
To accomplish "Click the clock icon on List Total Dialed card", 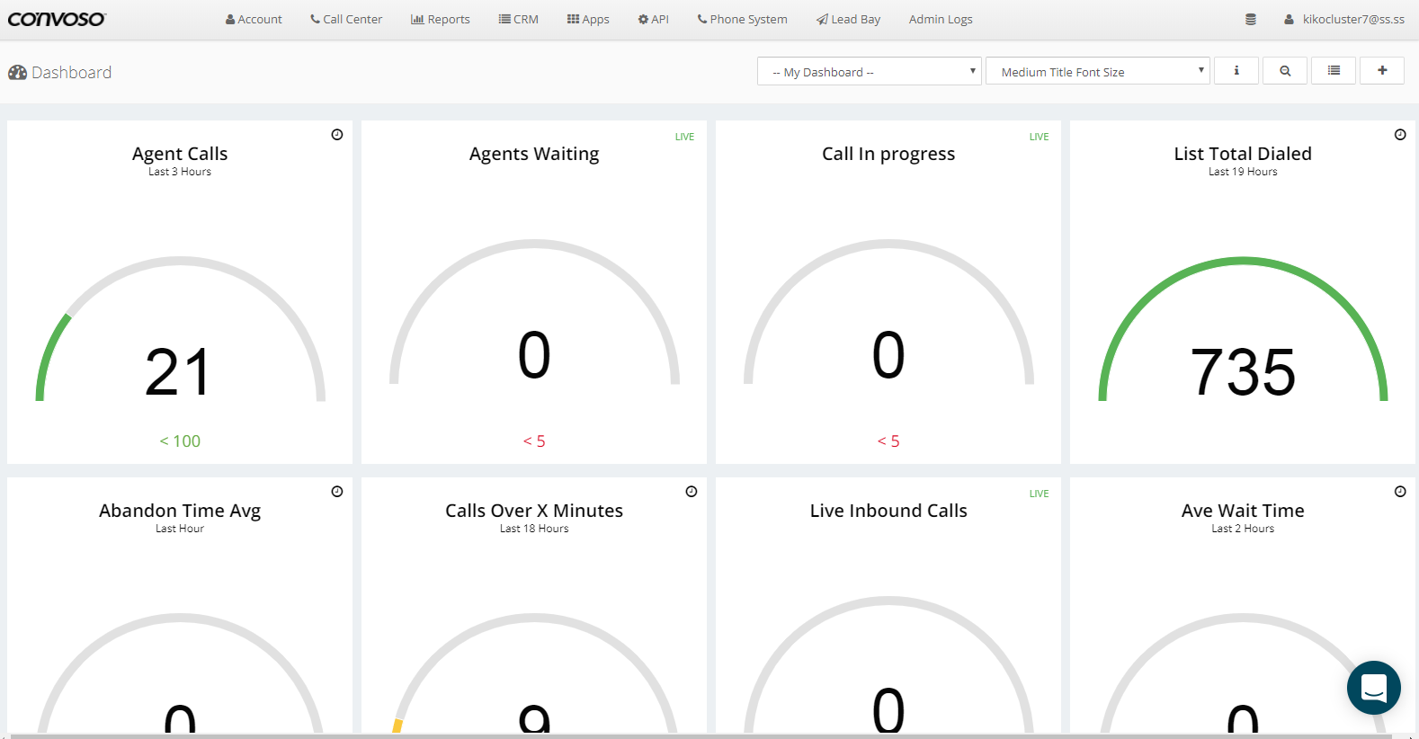I will pyautogui.click(x=1400, y=135).
